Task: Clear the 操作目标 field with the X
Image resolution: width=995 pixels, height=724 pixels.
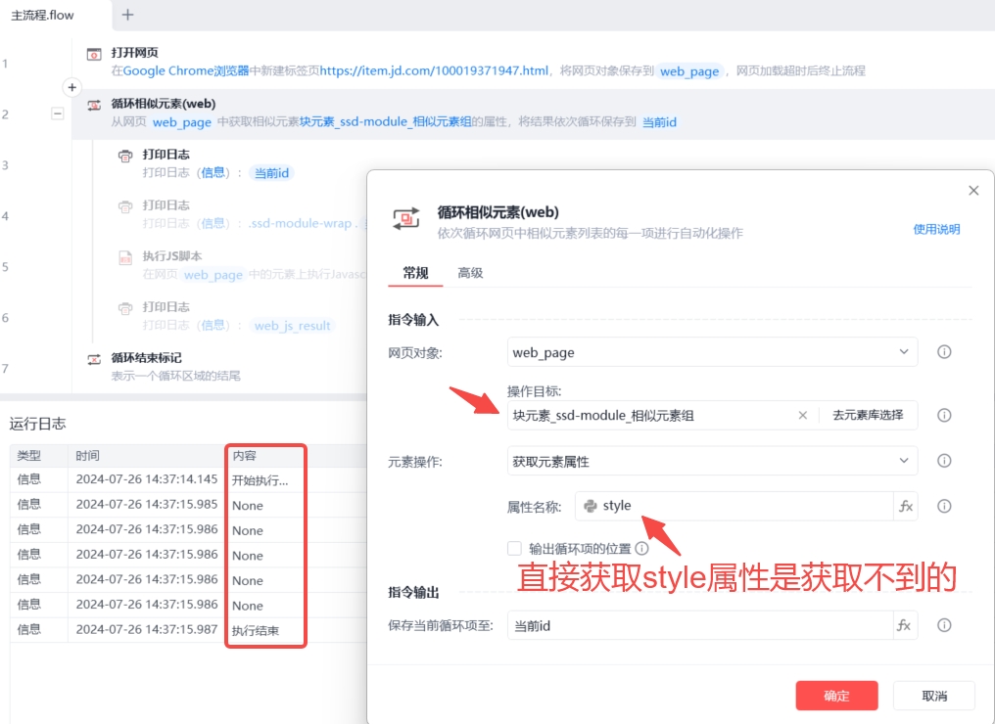Action: pos(803,415)
